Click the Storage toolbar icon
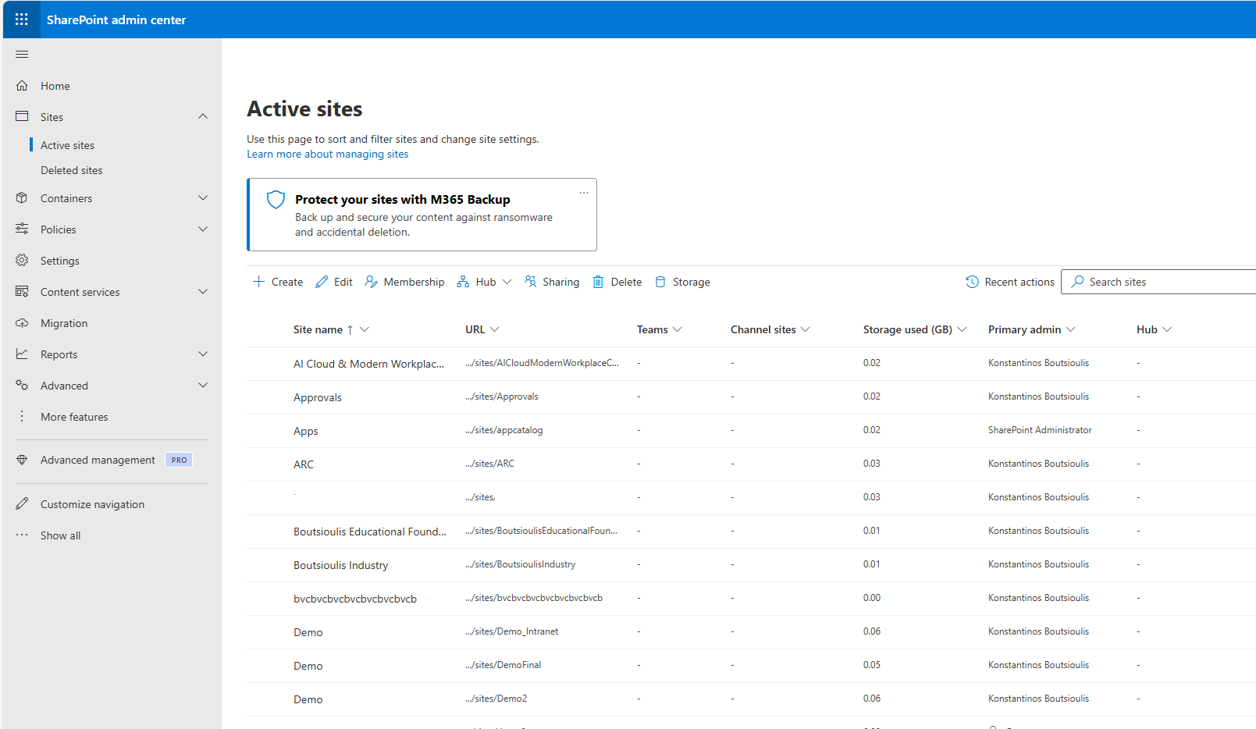Viewport: 1256px width, 729px height. point(660,282)
